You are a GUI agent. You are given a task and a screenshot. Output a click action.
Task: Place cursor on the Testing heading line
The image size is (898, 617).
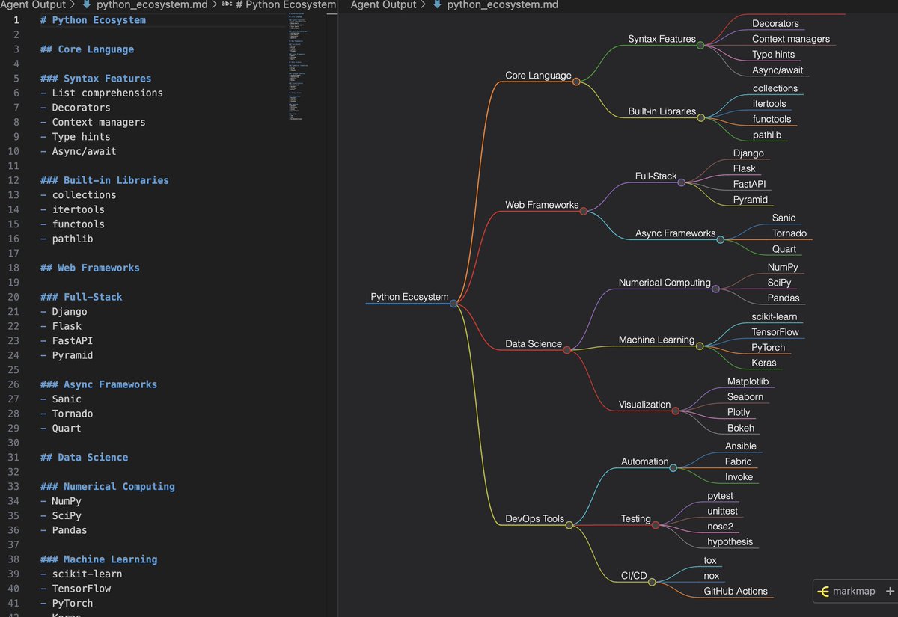pyautogui.click(x=636, y=518)
